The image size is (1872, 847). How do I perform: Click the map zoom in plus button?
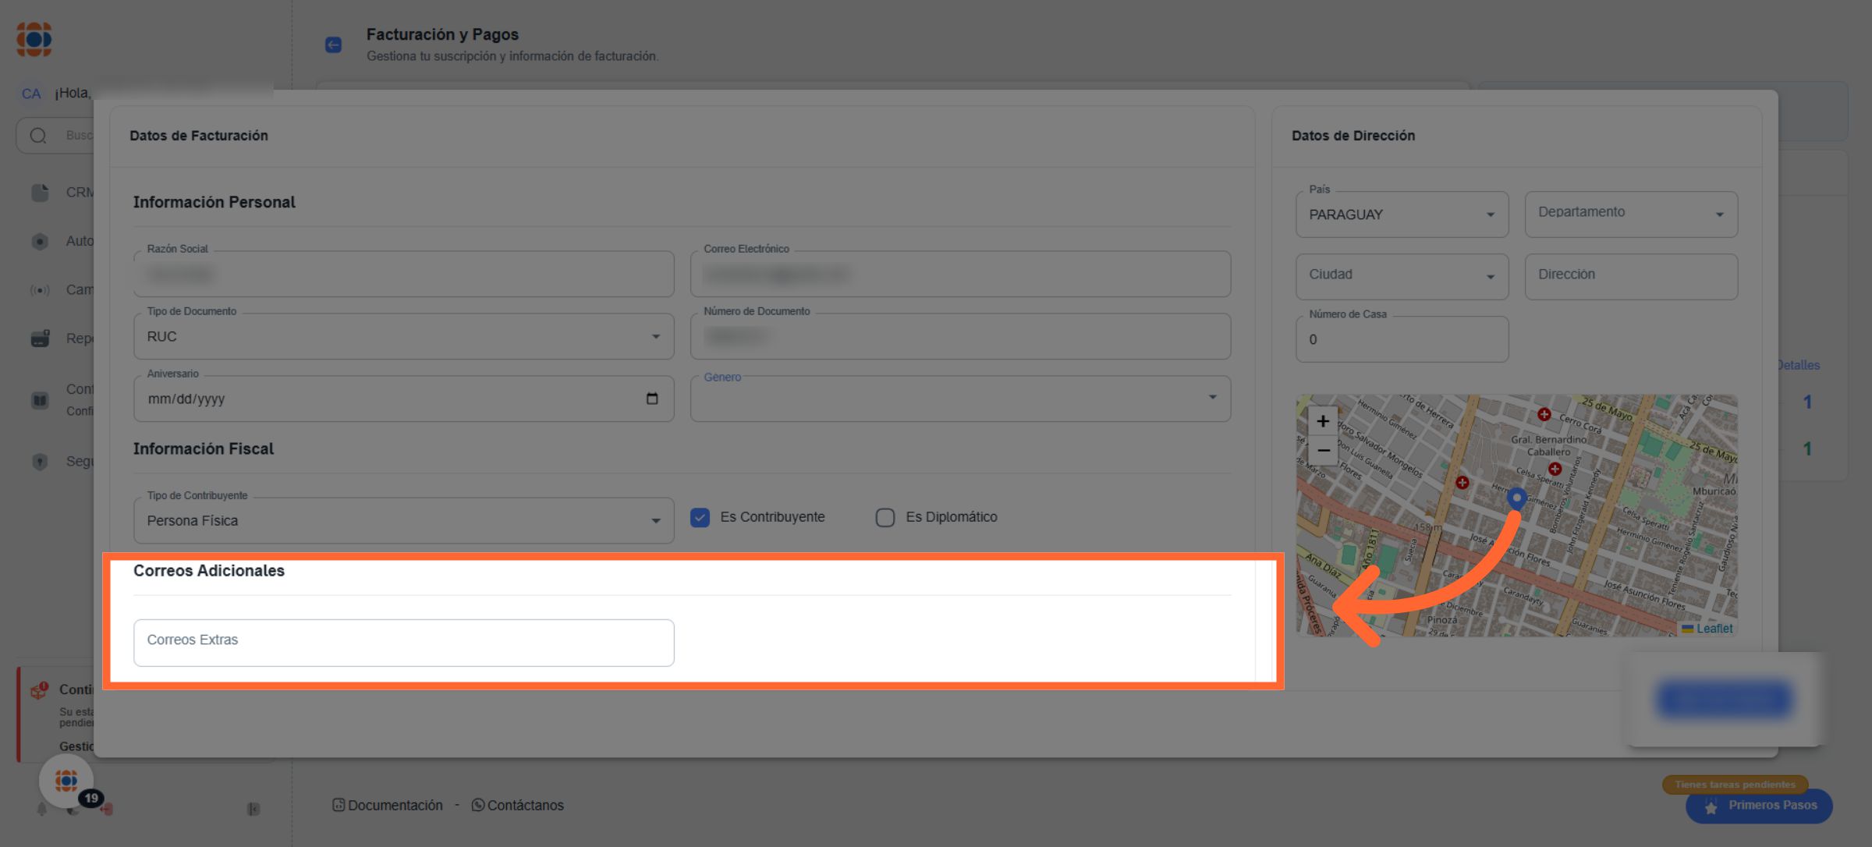1323,421
